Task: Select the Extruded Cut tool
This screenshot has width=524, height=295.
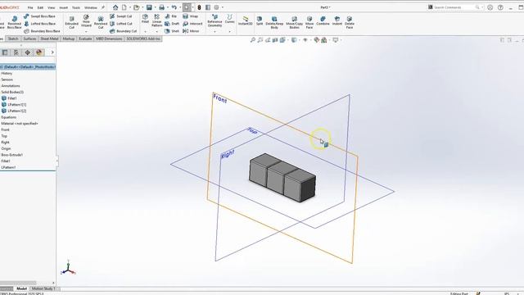Action: click(71, 22)
